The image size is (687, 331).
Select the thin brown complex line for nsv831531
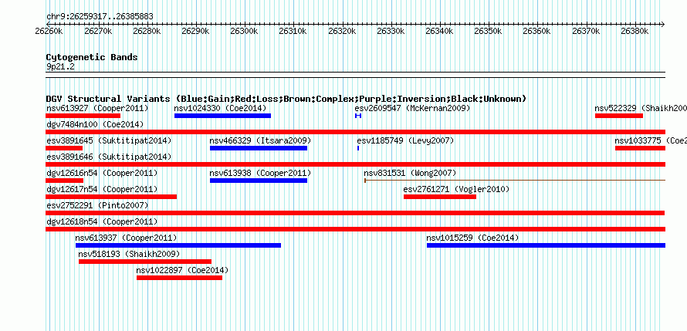(515, 180)
